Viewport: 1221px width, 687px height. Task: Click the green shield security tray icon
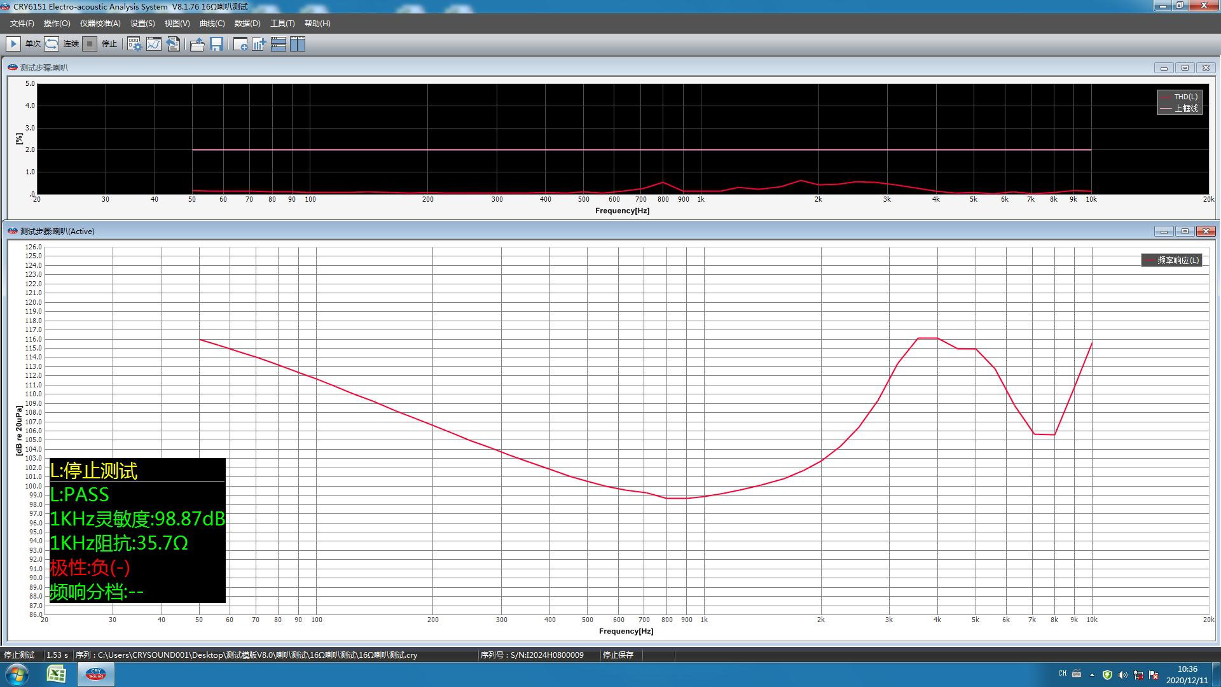pyautogui.click(x=1107, y=675)
